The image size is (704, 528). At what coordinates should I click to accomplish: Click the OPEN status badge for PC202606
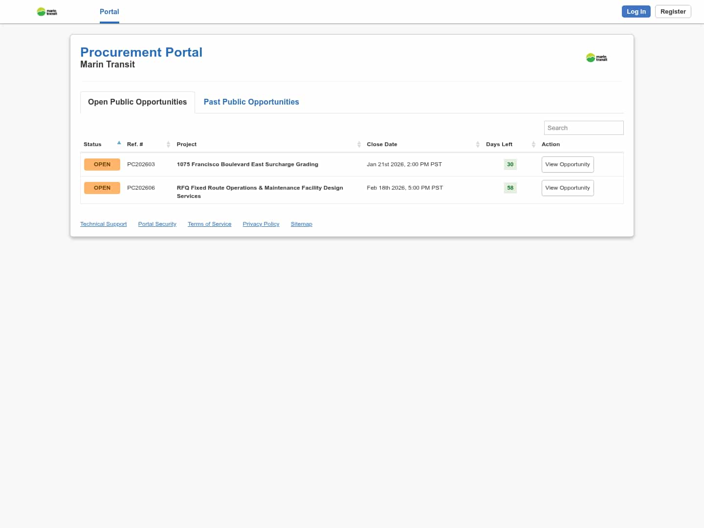pyautogui.click(x=102, y=188)
